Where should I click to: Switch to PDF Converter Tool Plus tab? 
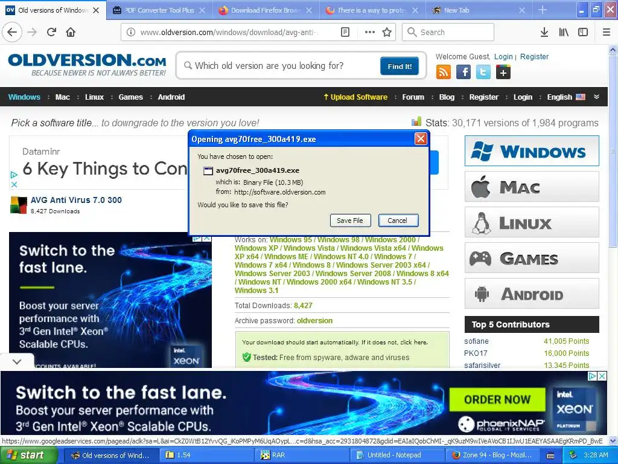coord(159,10)
